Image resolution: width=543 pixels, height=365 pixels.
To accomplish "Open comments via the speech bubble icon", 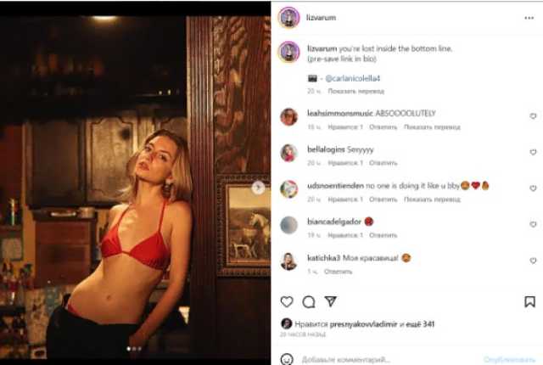I will coord(309,302).
